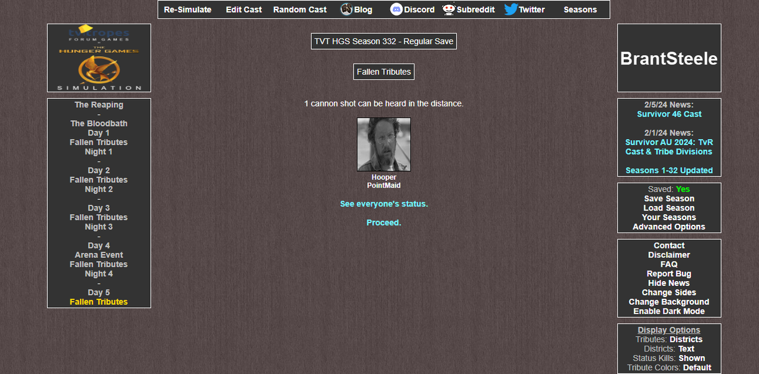The height and width of the screenshot is (374, 759).
Task: Click See everyone's status link
Action: 384,204
